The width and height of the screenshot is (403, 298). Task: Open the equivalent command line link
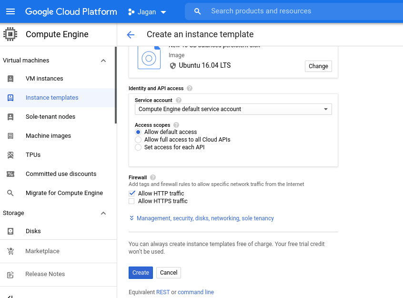(196, 292)
